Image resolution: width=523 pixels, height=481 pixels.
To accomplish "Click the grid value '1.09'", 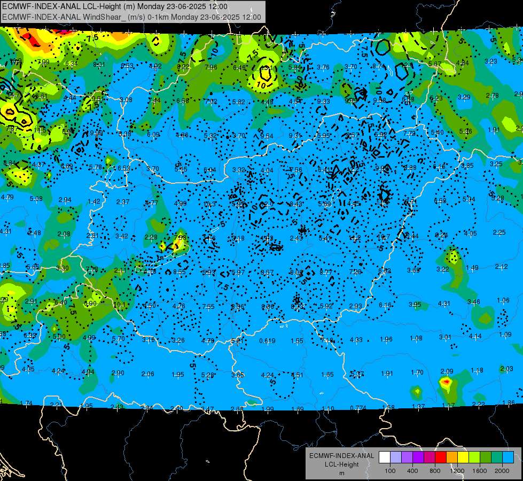I will (505, 334).
